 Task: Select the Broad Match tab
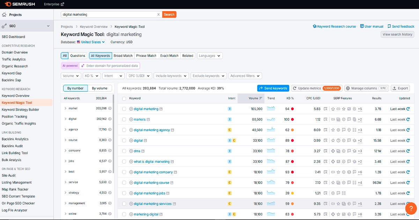123,56
